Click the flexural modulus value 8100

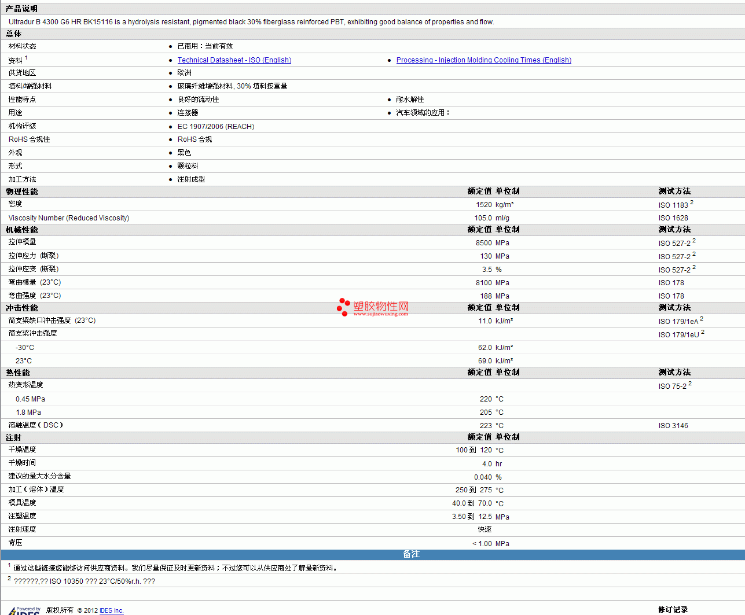pos(484,283)
